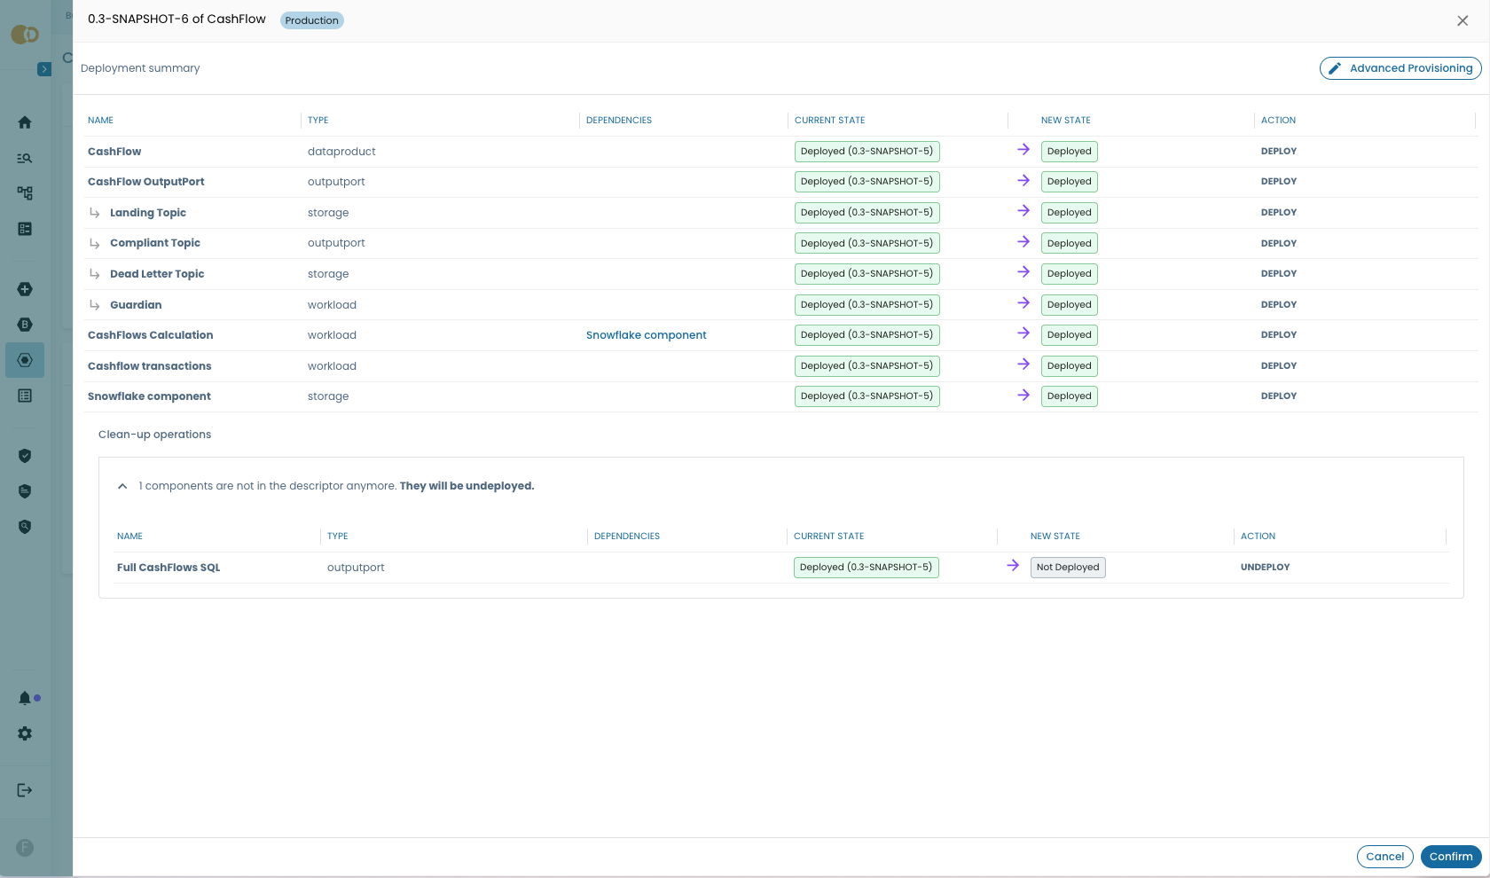Select the Snowflake component row name

pyautogui.click(x=149, y=396)
